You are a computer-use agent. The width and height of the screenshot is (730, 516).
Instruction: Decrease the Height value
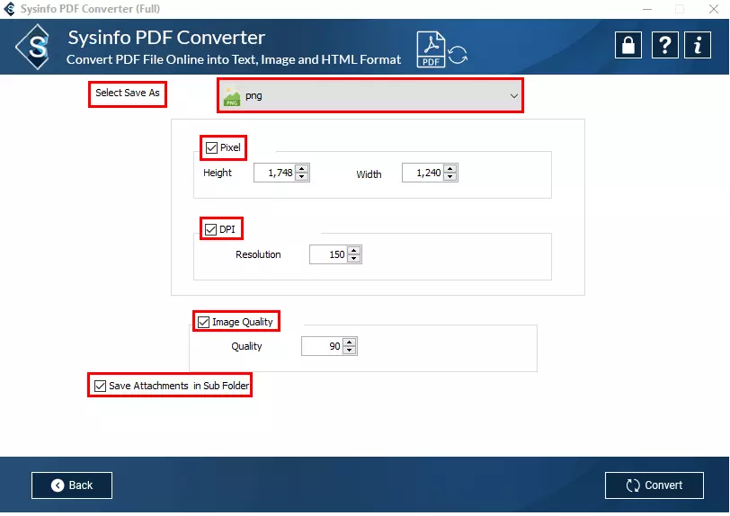[302, 176]
